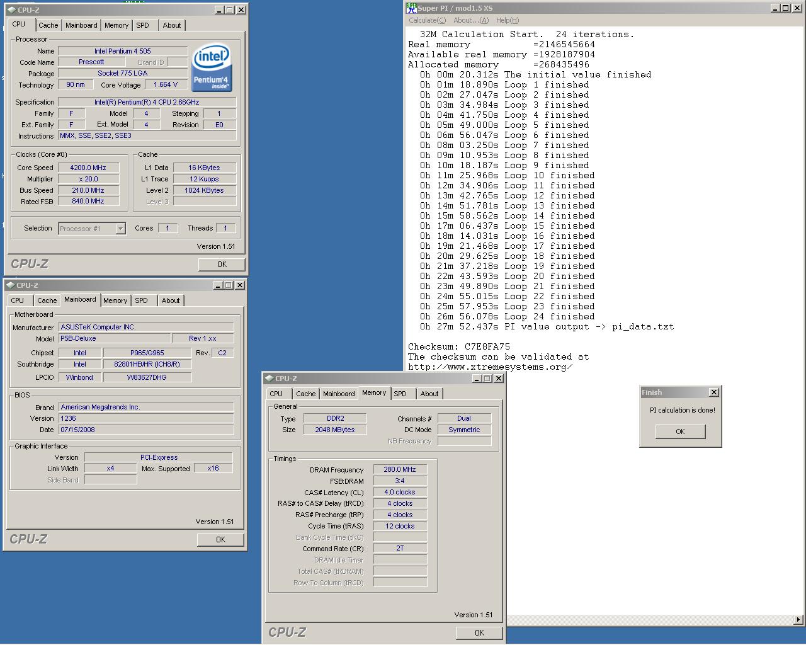Select CPU tab in Mainboard CPU-Z window
The image size is (806, 645).
point(18,300)
